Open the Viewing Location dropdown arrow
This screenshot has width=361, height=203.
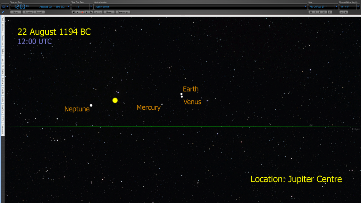(305, 7)
